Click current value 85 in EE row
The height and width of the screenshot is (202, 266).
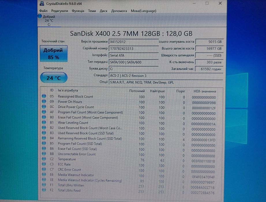(142, 181)
